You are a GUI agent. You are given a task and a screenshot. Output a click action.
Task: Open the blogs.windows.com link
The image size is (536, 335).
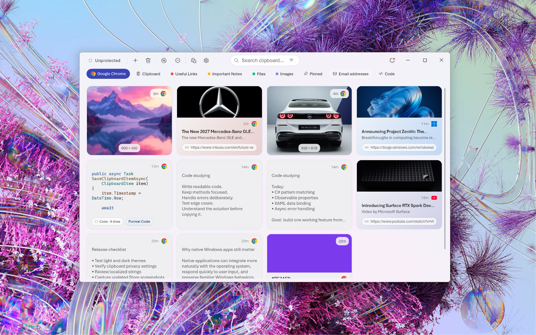pos(399,147)
